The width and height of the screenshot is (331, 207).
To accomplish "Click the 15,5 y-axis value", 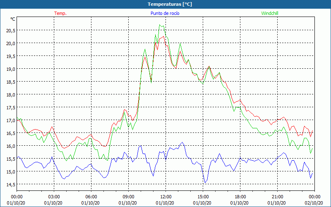I will click(x=11, y=159).
